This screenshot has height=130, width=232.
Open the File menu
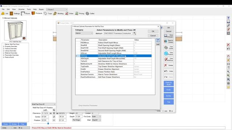pyautogui.click(x=3, y=9)
